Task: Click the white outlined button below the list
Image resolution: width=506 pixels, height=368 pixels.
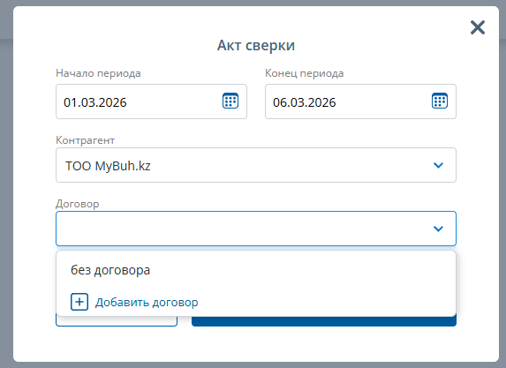Action: coord(117,321)
